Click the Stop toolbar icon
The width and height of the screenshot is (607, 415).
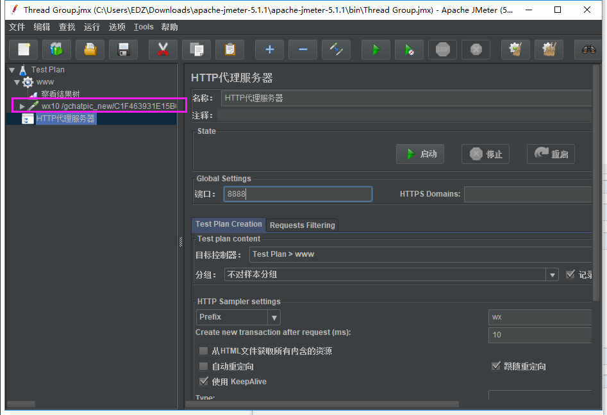[x=442, y=49]
